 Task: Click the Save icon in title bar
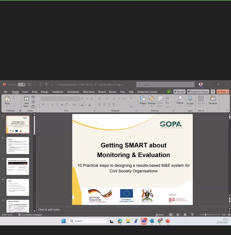(x=29, y=85)
